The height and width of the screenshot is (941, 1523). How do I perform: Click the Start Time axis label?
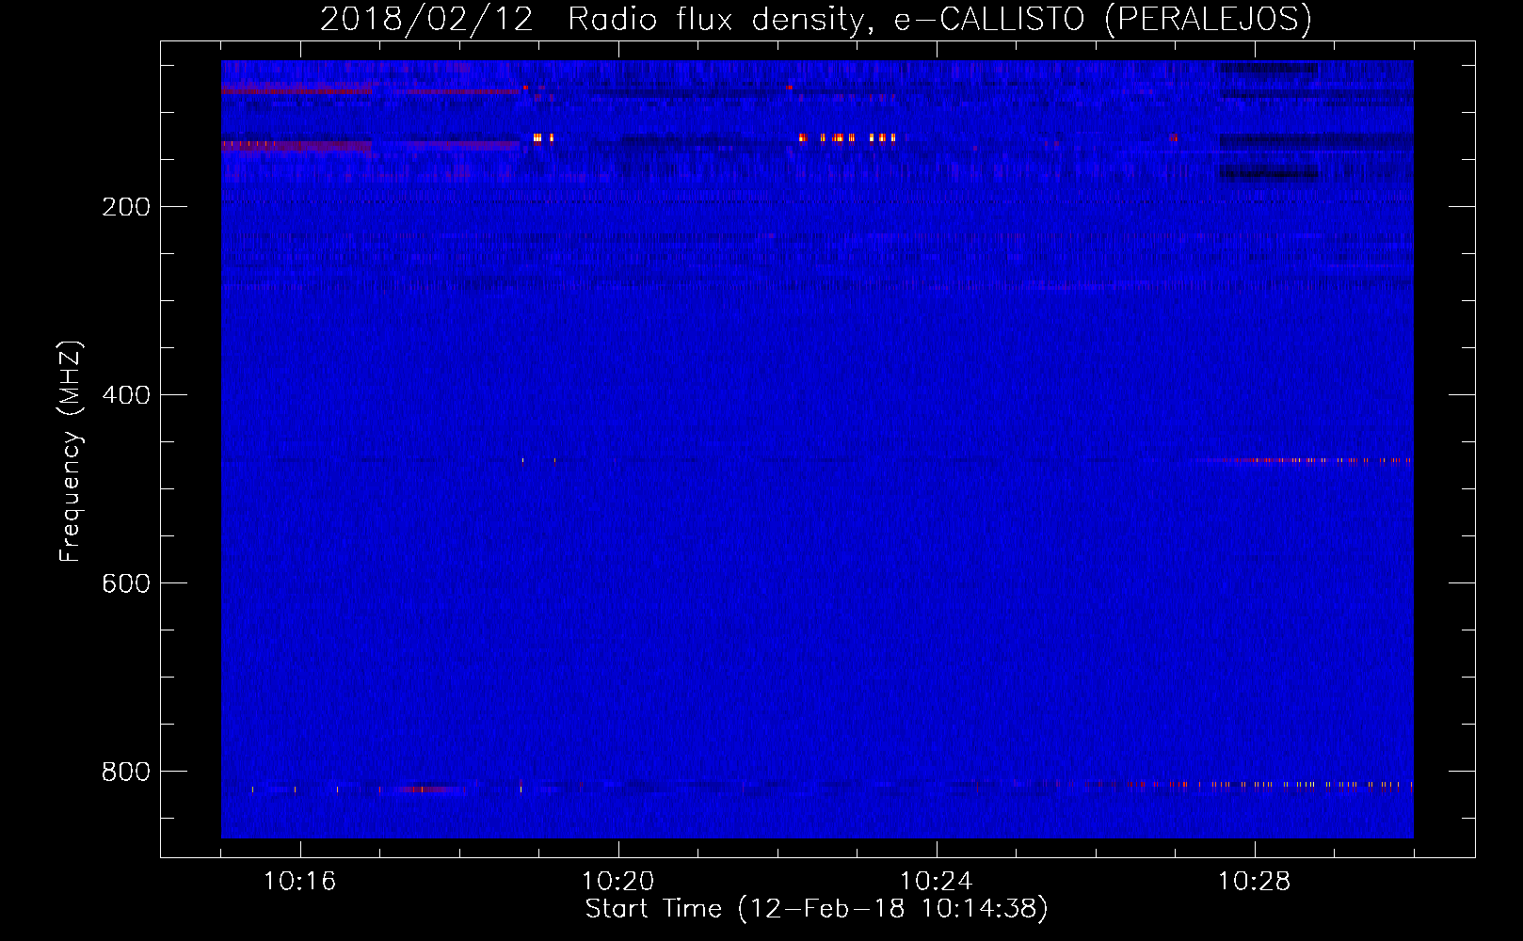click(x=817, y=909)
